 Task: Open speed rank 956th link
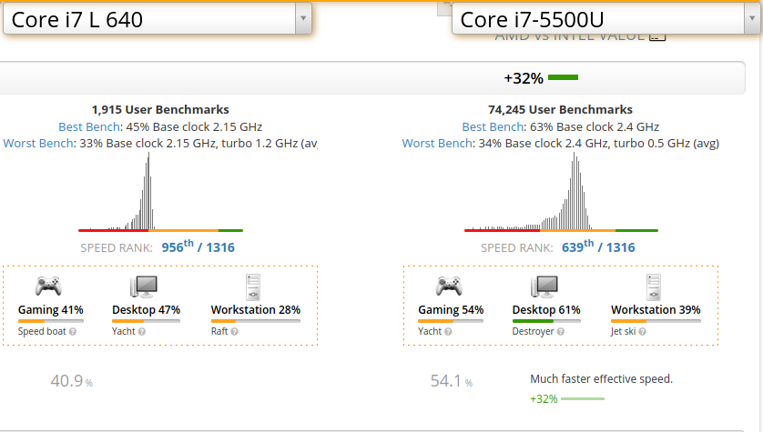(178, 246)
